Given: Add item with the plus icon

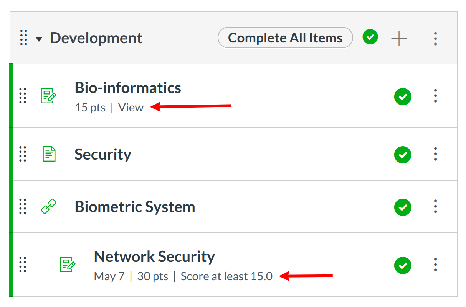Looking at the screenshot, I should pos(399,38).
